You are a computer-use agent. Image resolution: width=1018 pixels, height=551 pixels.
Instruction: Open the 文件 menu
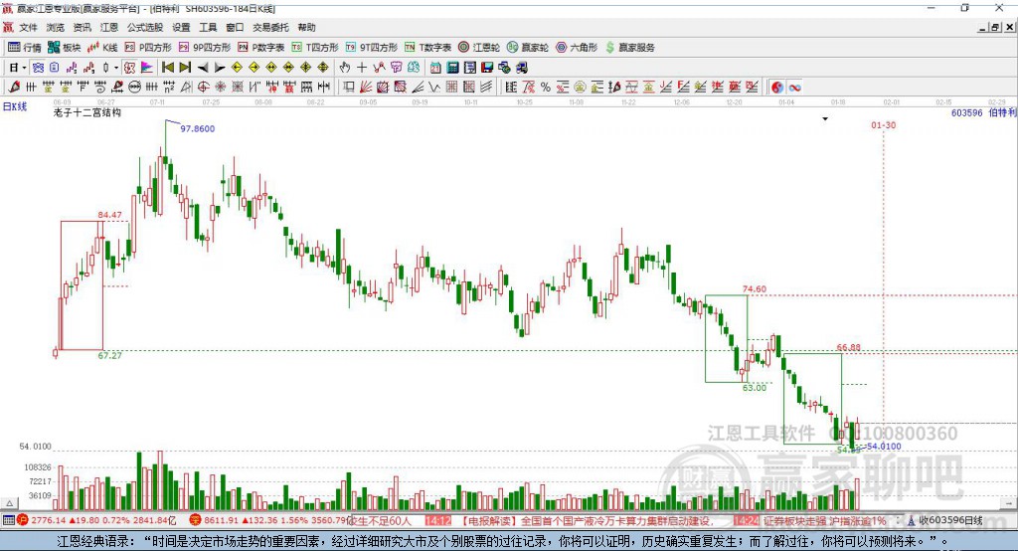tap(28, 27)
